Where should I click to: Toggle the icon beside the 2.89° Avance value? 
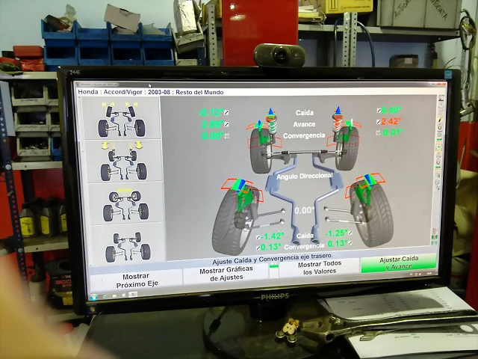[x=226, y=124]
